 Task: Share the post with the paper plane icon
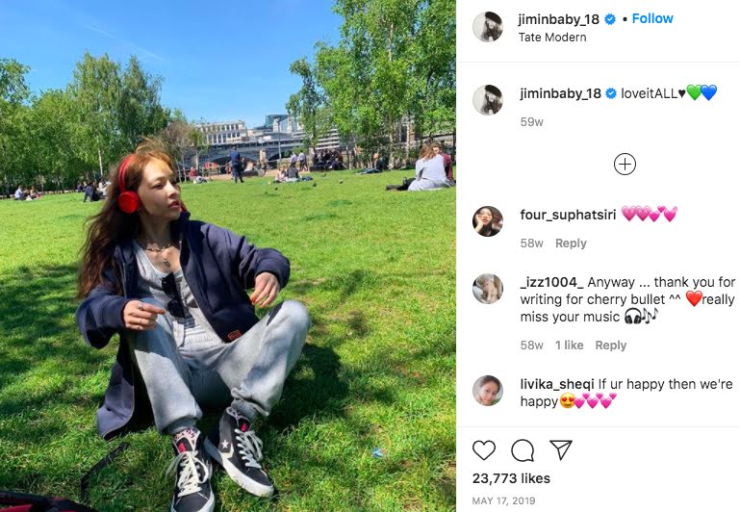pyautogui.click(x=561, y=449)
